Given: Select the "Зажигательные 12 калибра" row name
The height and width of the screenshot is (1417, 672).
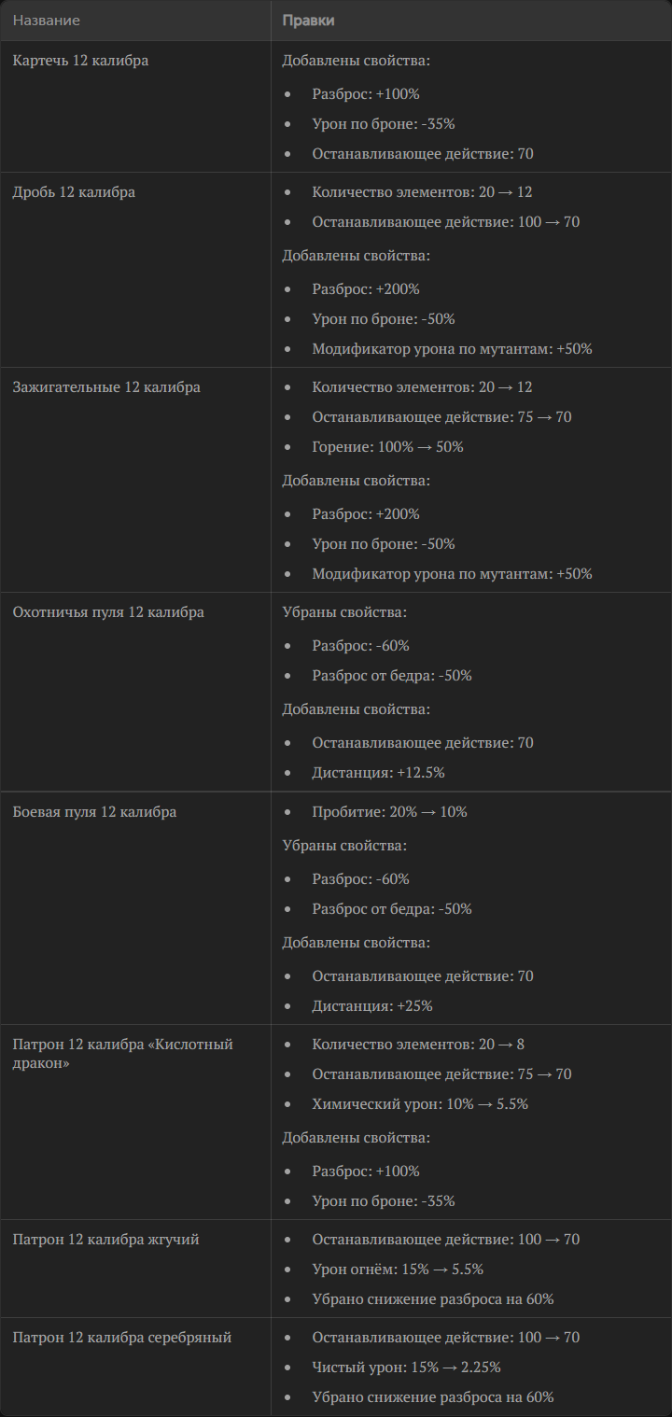Looking at the screenshot, I should (x=106, y=387).
